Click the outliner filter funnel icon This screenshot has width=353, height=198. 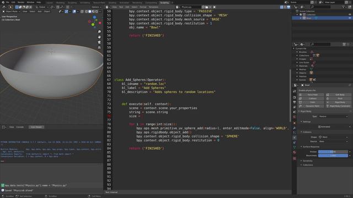point(344,7)
